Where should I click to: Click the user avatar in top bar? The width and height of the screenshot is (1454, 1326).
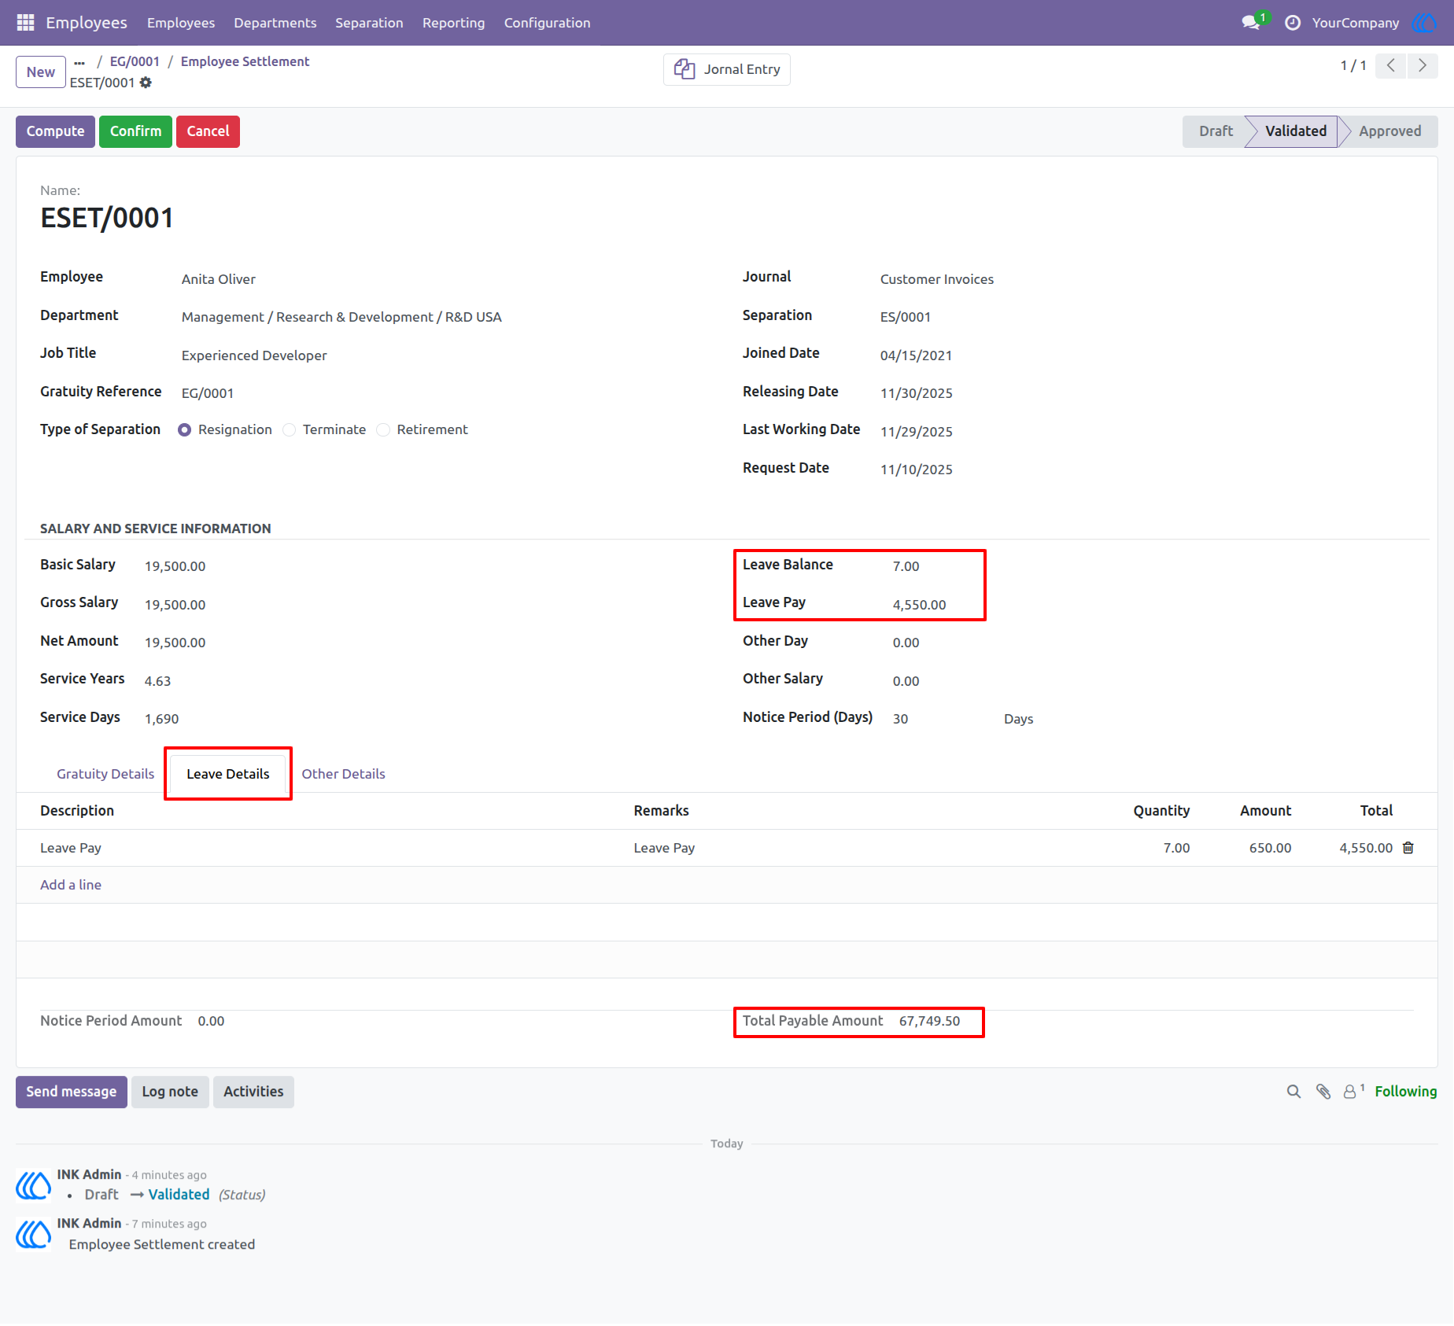coord(1424,23)
